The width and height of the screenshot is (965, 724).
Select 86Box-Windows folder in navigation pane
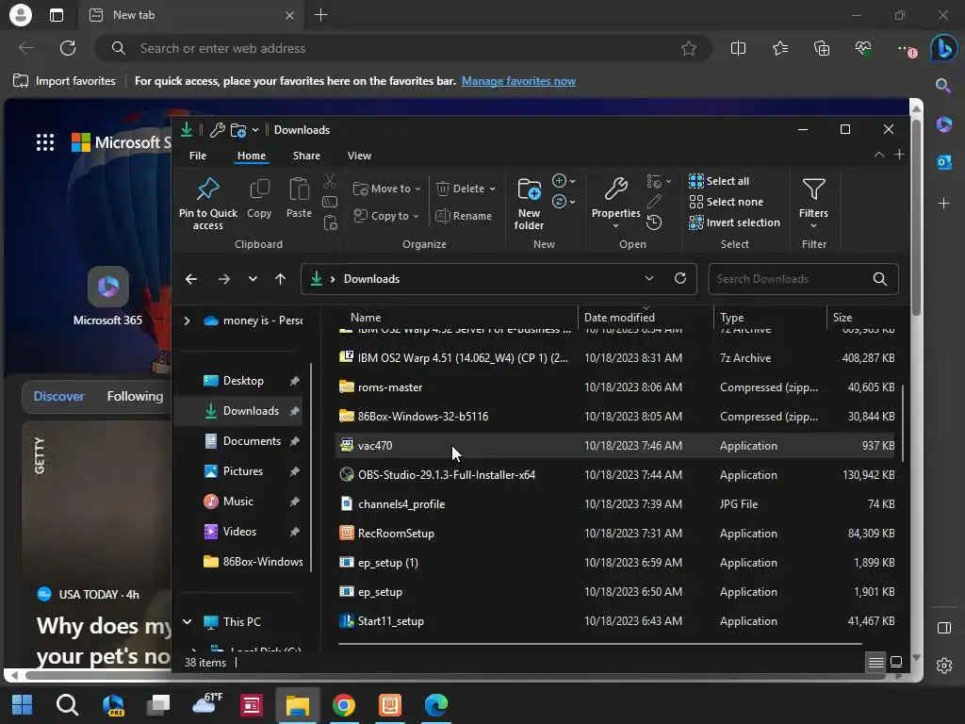pyautogui.click(x=253, y=562)
